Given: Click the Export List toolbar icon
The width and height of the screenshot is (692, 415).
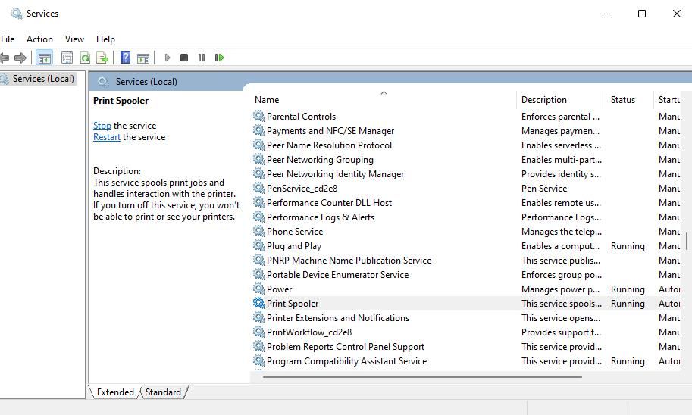Looking at the screenshot, I should (102, 58).
